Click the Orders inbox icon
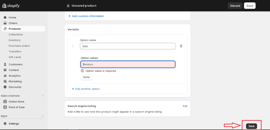The width and height of the screenshot is (270, 130). [x=5, y=23]
